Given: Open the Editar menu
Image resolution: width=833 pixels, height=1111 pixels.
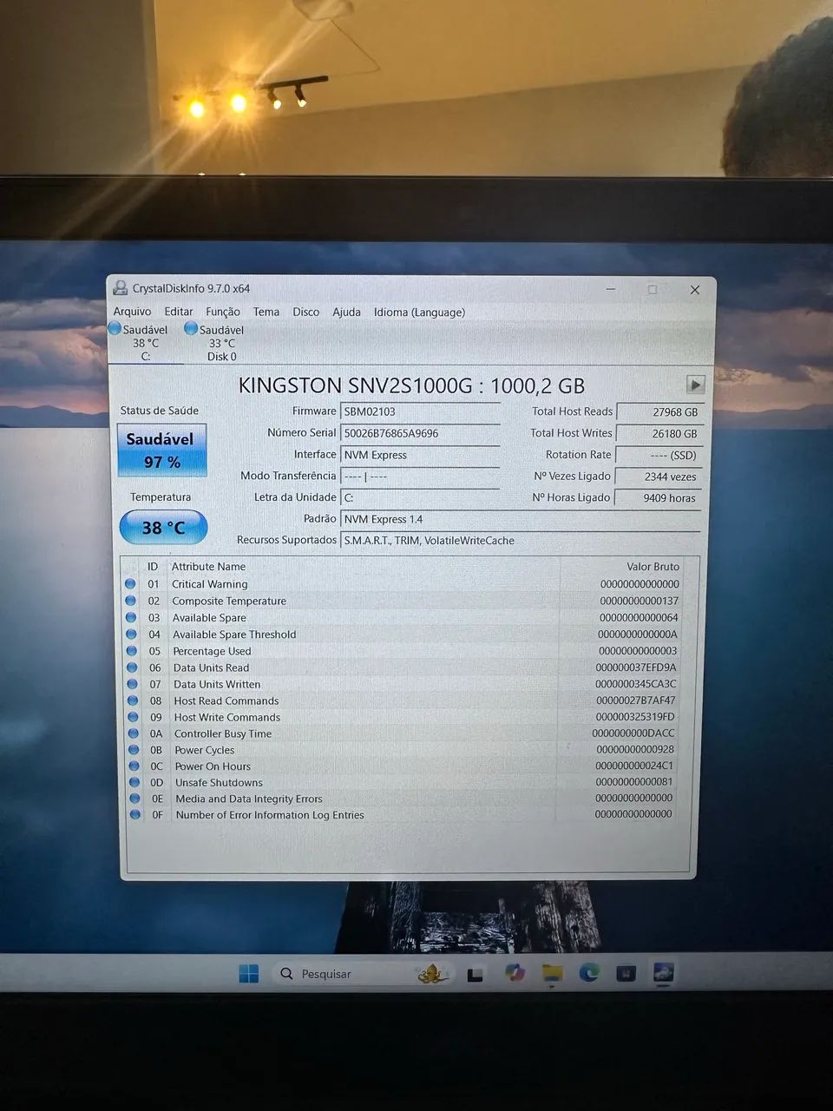Looking at the screenshot, I should click(179, 312).
